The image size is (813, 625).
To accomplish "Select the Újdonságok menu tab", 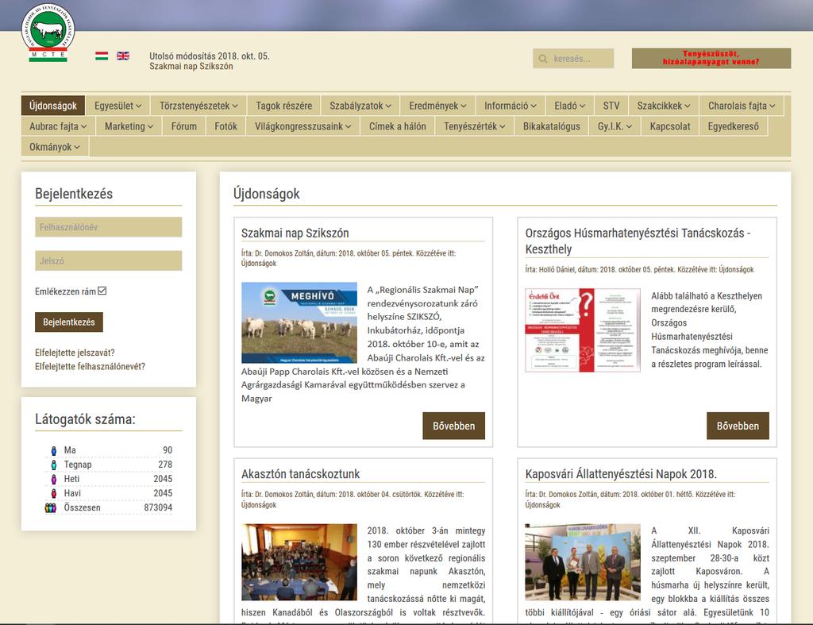I will point(53,106).
